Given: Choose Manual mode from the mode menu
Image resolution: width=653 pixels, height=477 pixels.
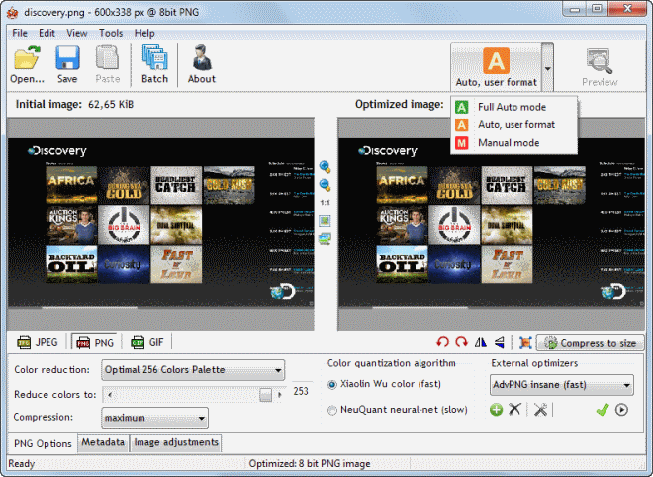Looking at the screenshot, I should point(508,143).
